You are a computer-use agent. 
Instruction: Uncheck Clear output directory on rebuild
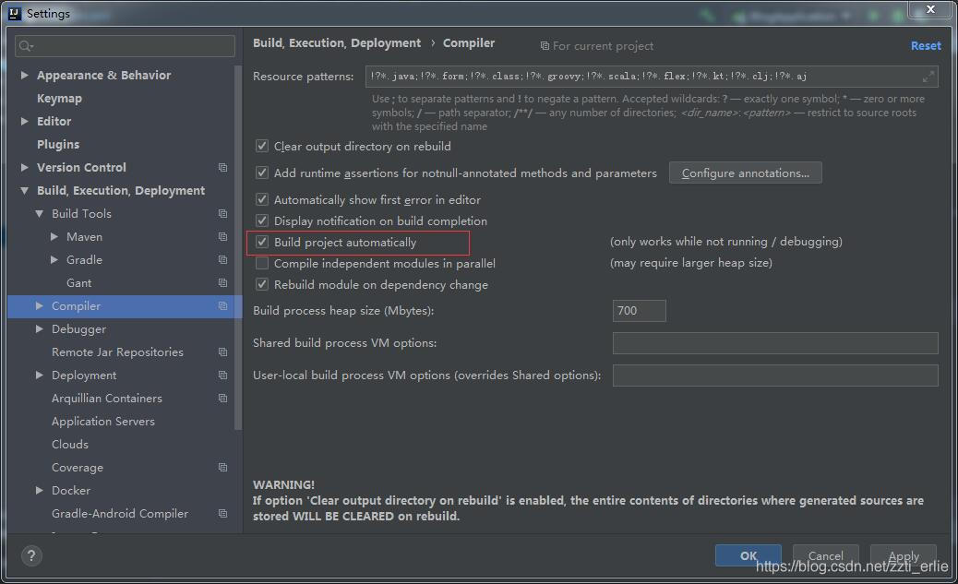tap(263, 147)
